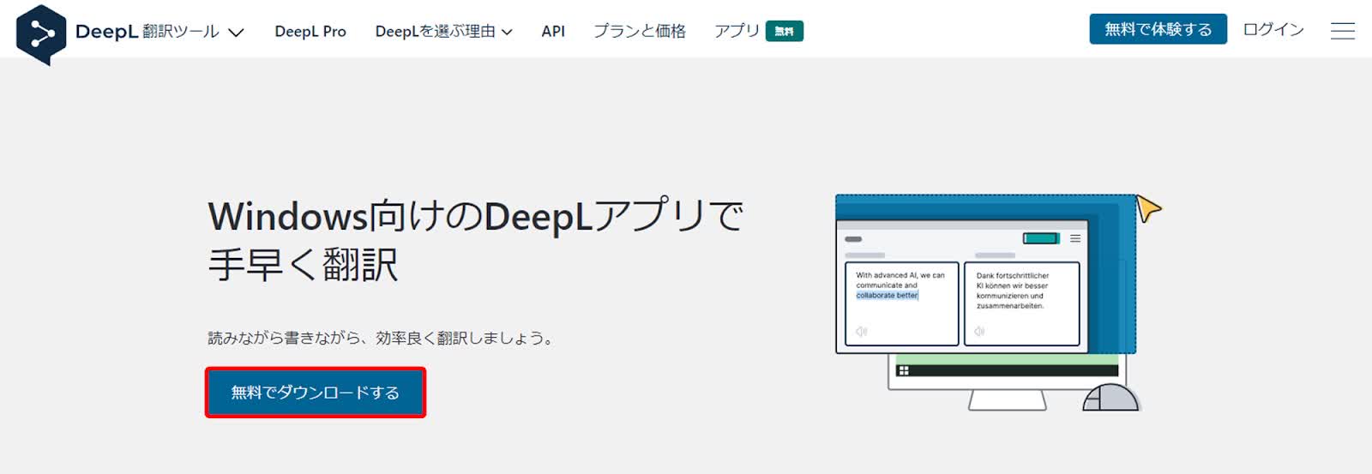Click the DeepL app illustration image
The height and width of the screenshot is (474, 1372).
[998, 303]
